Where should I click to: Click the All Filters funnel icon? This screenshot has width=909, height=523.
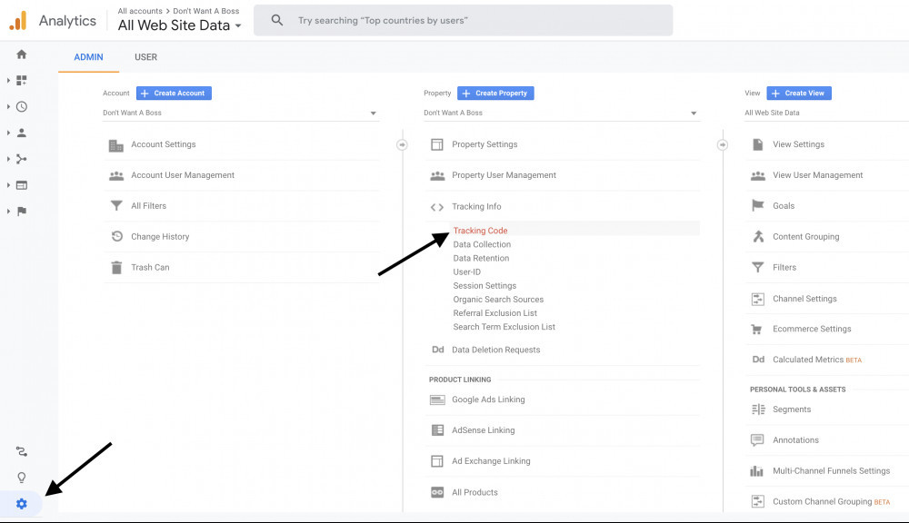tap(116, 205)
